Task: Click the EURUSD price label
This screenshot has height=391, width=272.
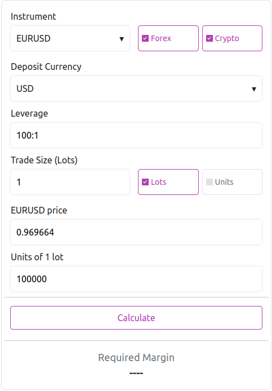Action: (x=39, y=211)
